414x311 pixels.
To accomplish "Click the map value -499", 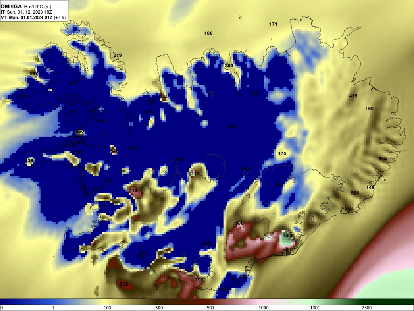I will (133, 148).
